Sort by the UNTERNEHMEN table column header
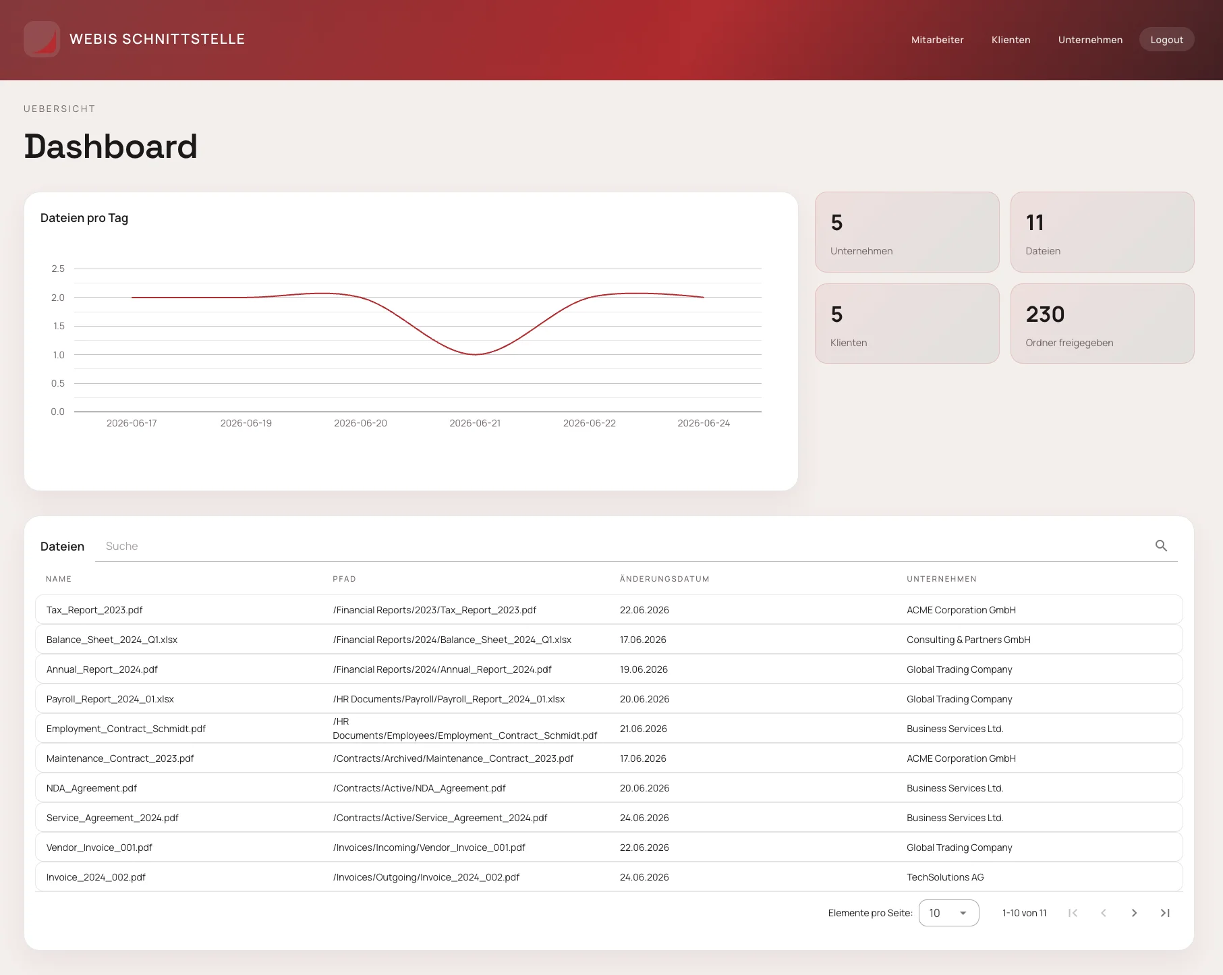Image resolution: width=1223 pixels, height=975 pixels. 942,579
